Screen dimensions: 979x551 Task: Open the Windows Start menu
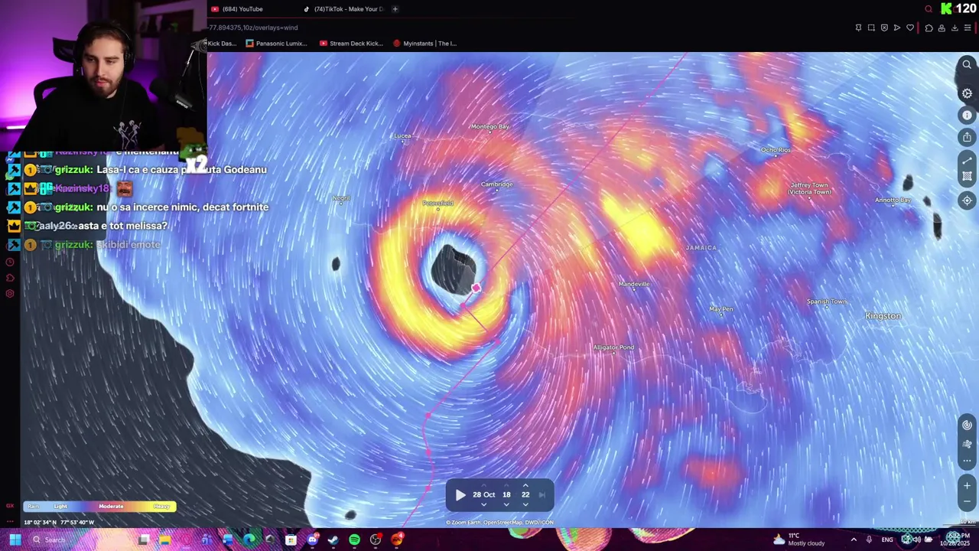click(15, 540)
